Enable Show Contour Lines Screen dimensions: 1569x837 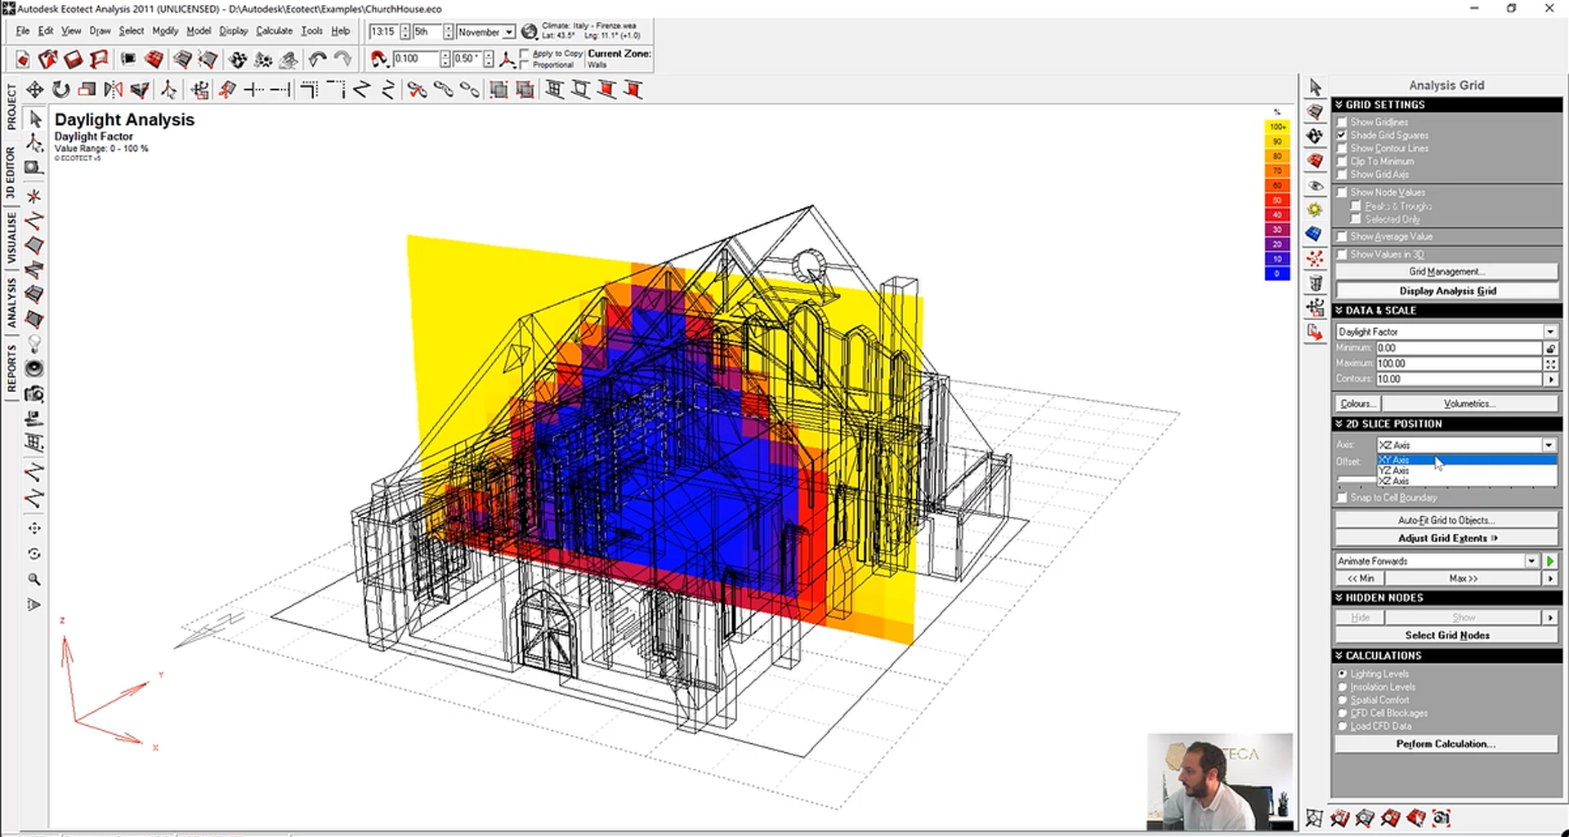(1341, 148)
